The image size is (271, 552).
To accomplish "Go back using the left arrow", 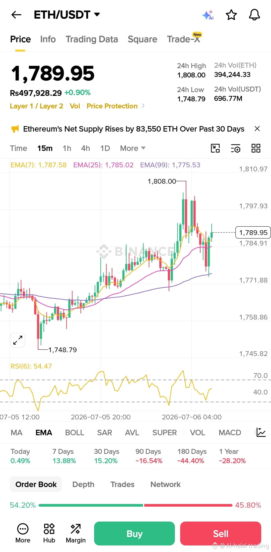I will point(17,15).
